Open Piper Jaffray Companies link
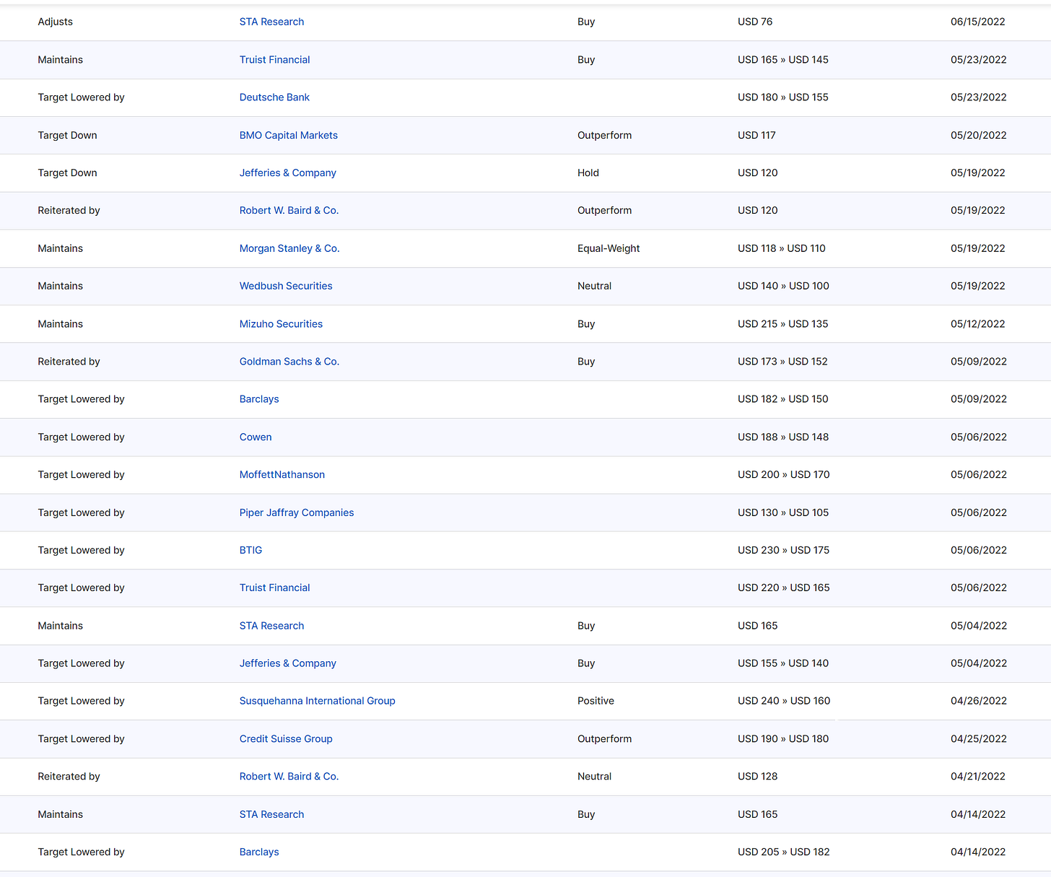This screenshot has width=1051, height=877. (x=297, y=512)
